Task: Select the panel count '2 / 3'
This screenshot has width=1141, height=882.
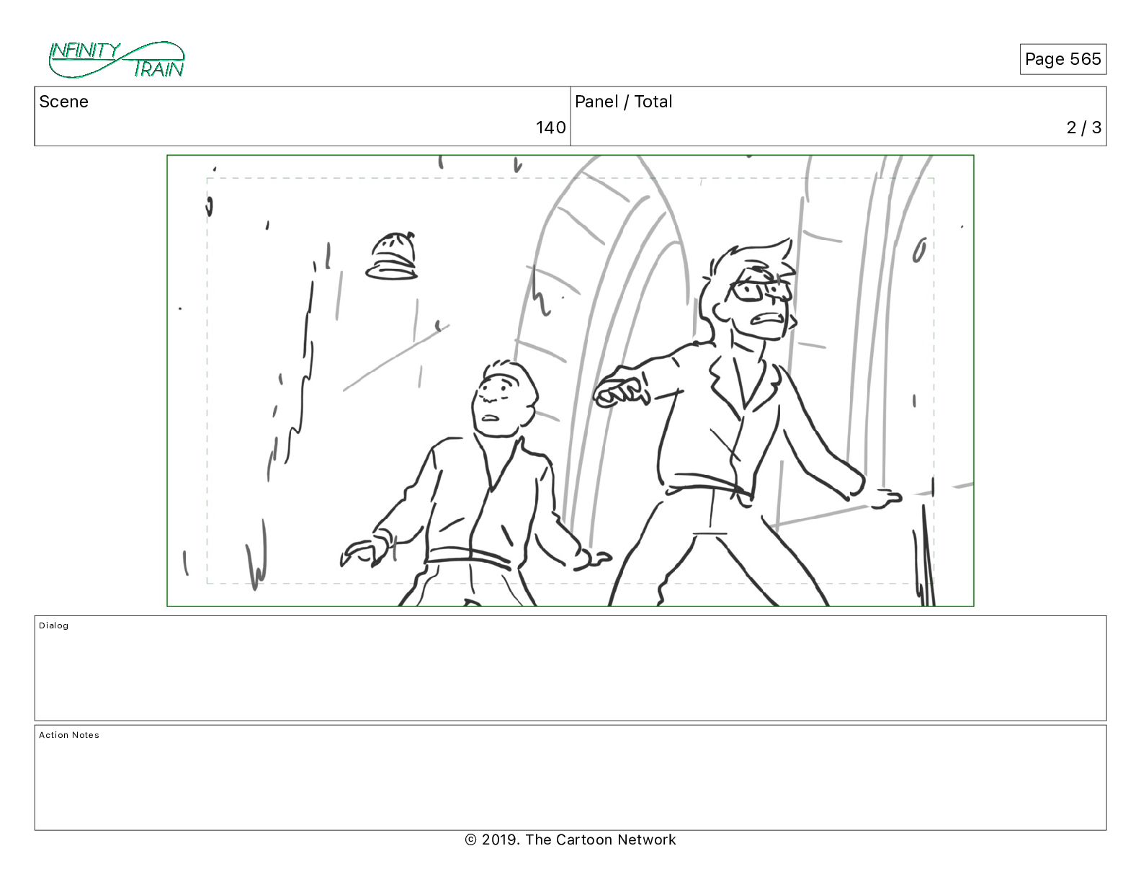Action: [x=1083, y=128]
